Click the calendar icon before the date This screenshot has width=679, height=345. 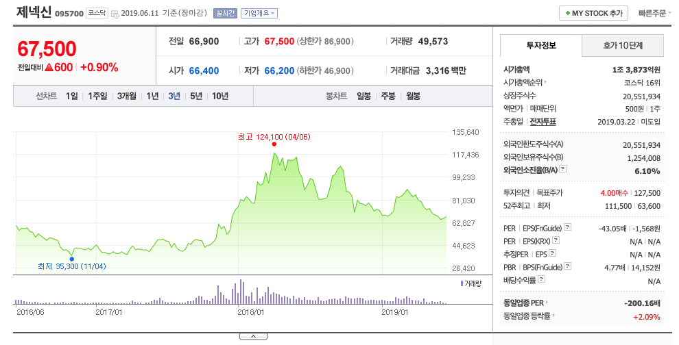pos(115,14)
